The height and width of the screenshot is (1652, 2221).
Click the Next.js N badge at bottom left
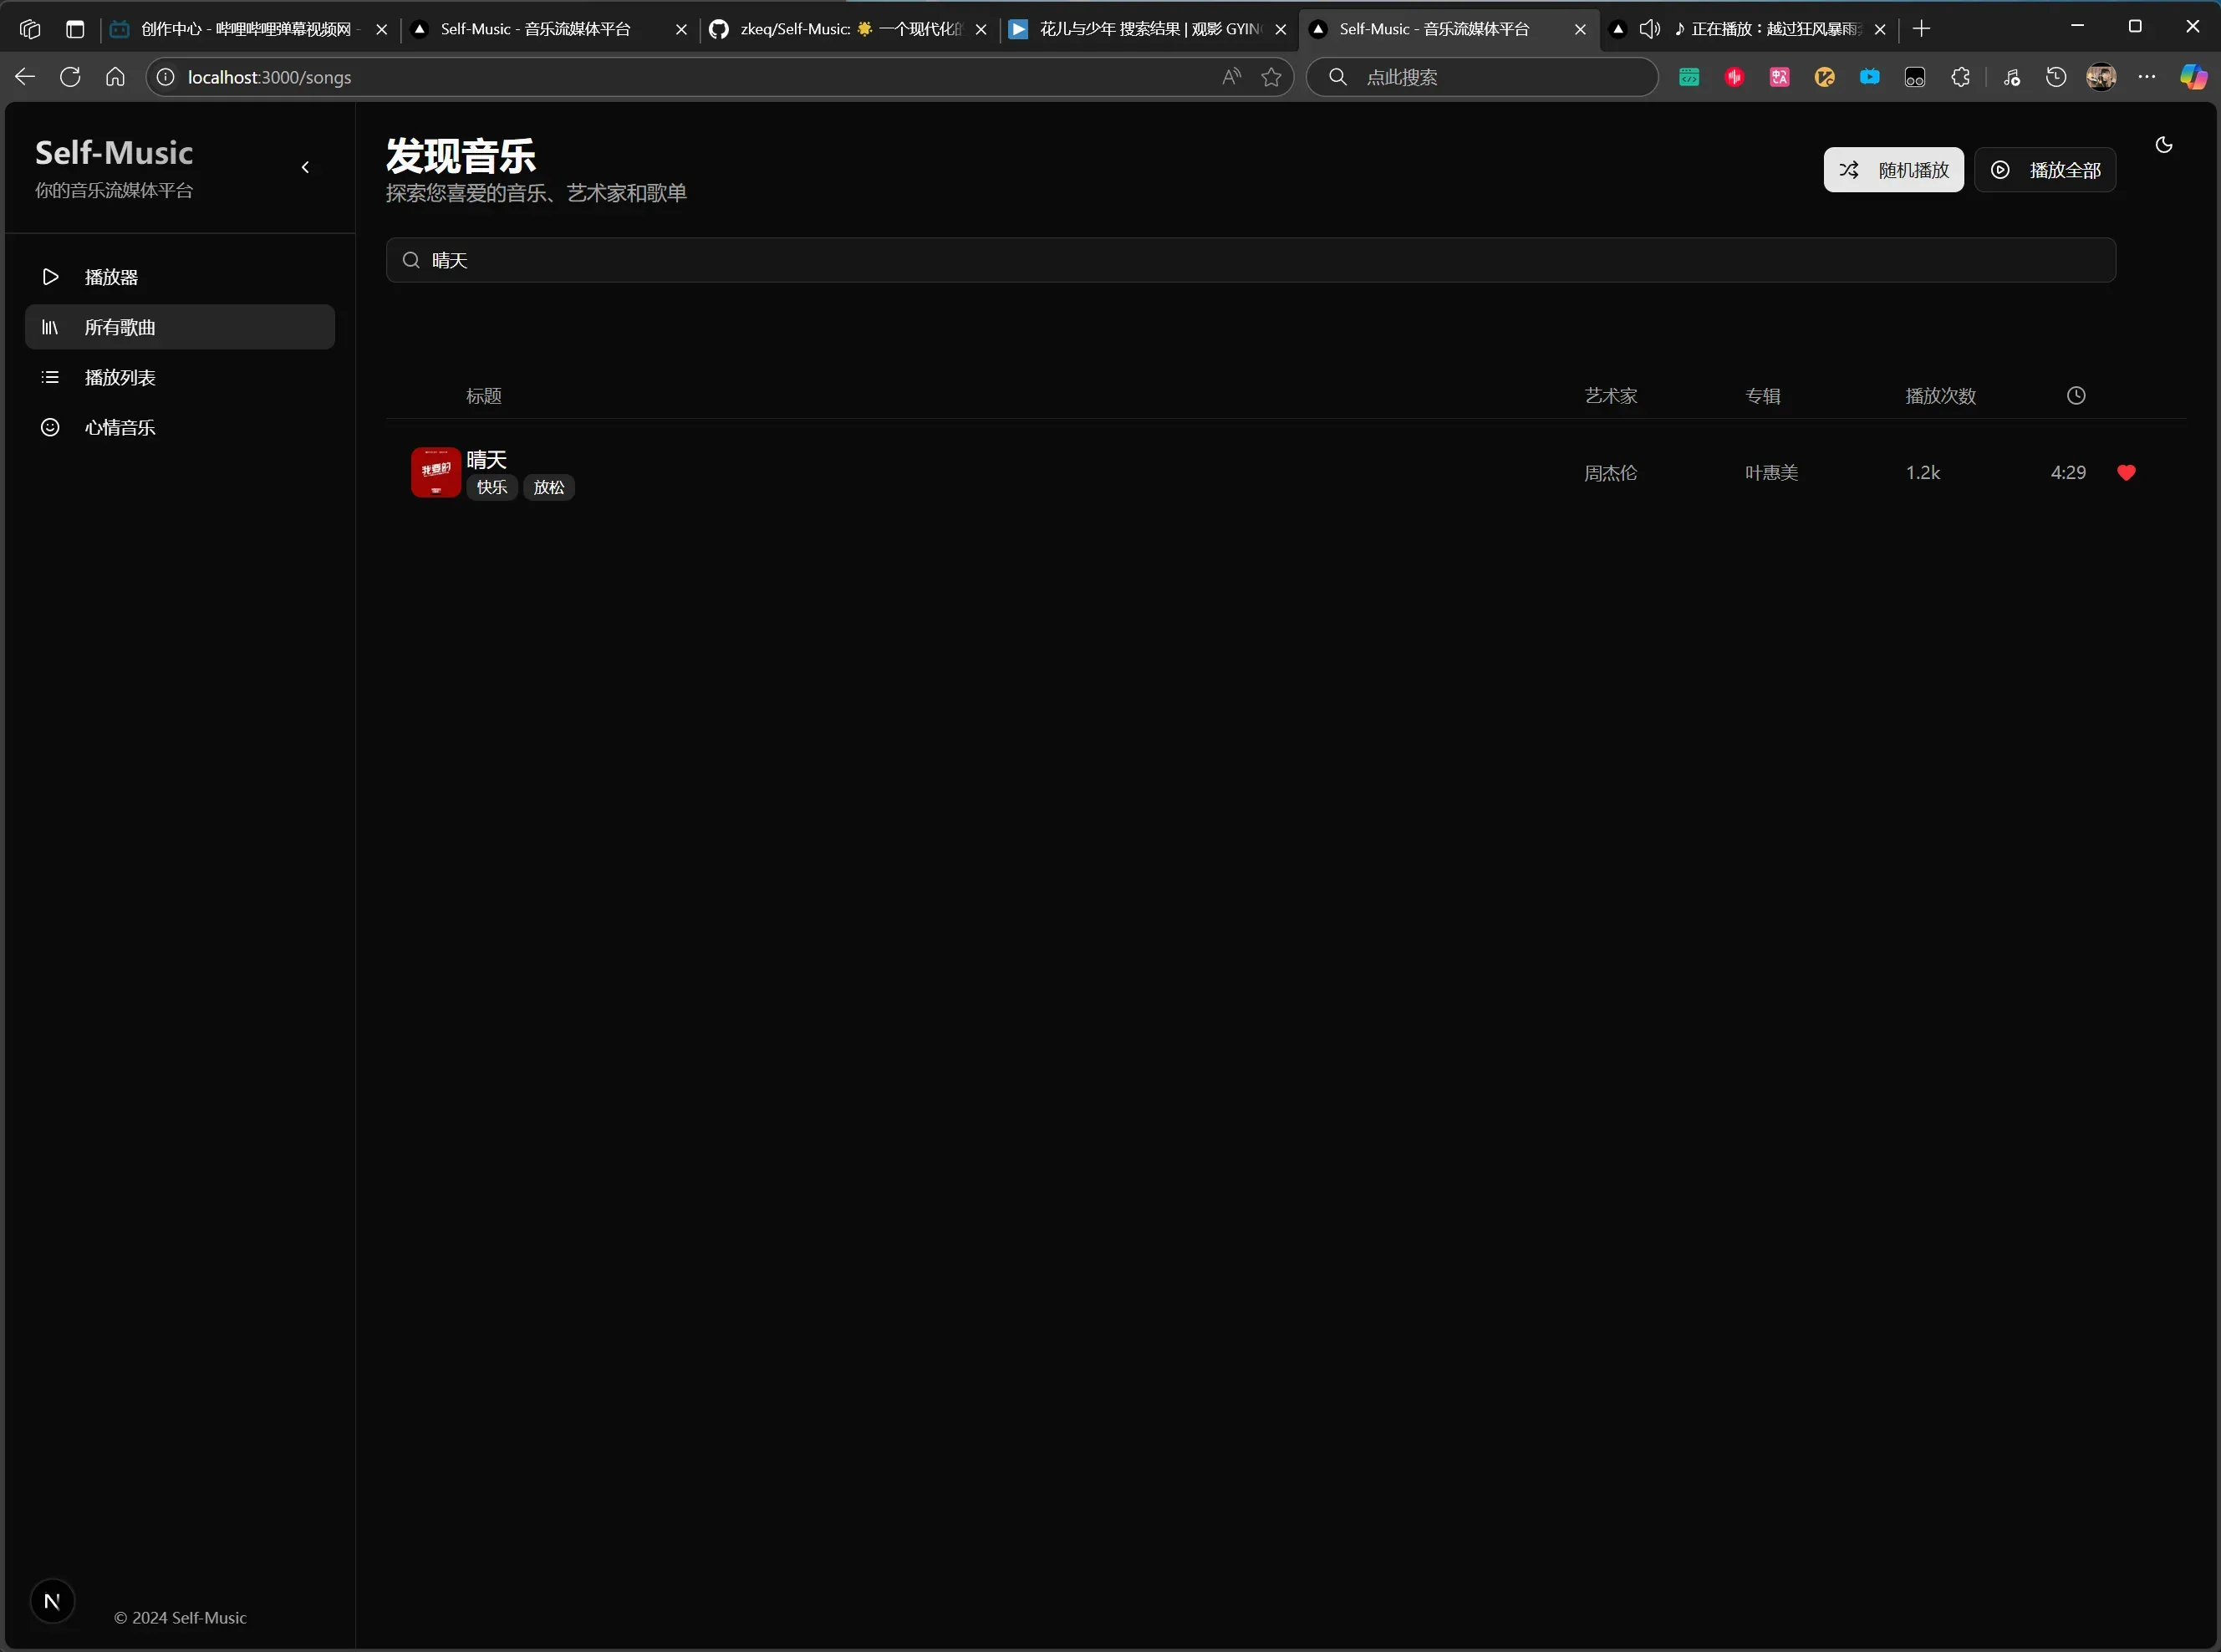click(x=52, y=1601)
